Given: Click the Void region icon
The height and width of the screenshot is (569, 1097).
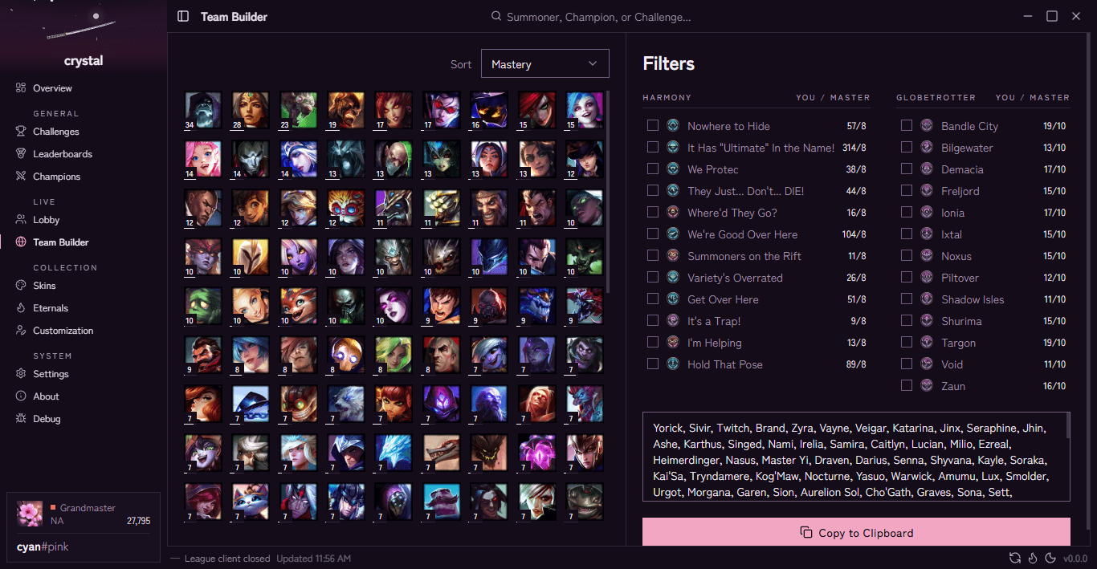Looking at the screenshot, I should (927, 364).
